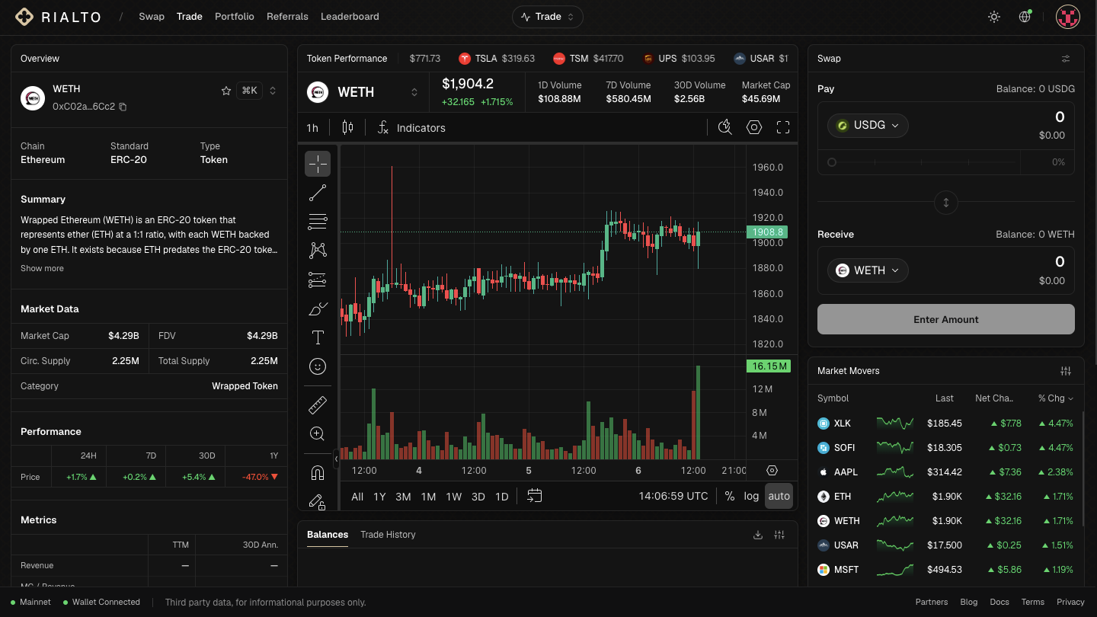
Task: Open the emoji sticker tool
Action: tap(318, 366)
